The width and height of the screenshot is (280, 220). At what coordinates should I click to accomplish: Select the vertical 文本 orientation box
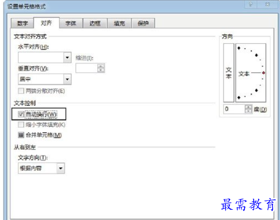click(229, 73)
